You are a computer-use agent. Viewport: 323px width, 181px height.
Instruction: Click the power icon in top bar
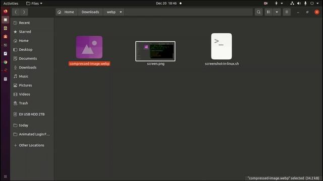pos(312,4)
